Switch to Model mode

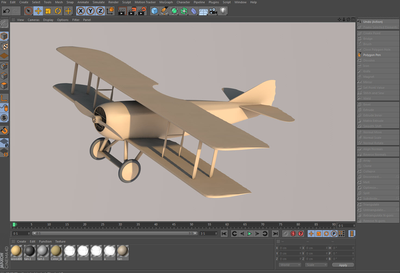coord(4,36)
